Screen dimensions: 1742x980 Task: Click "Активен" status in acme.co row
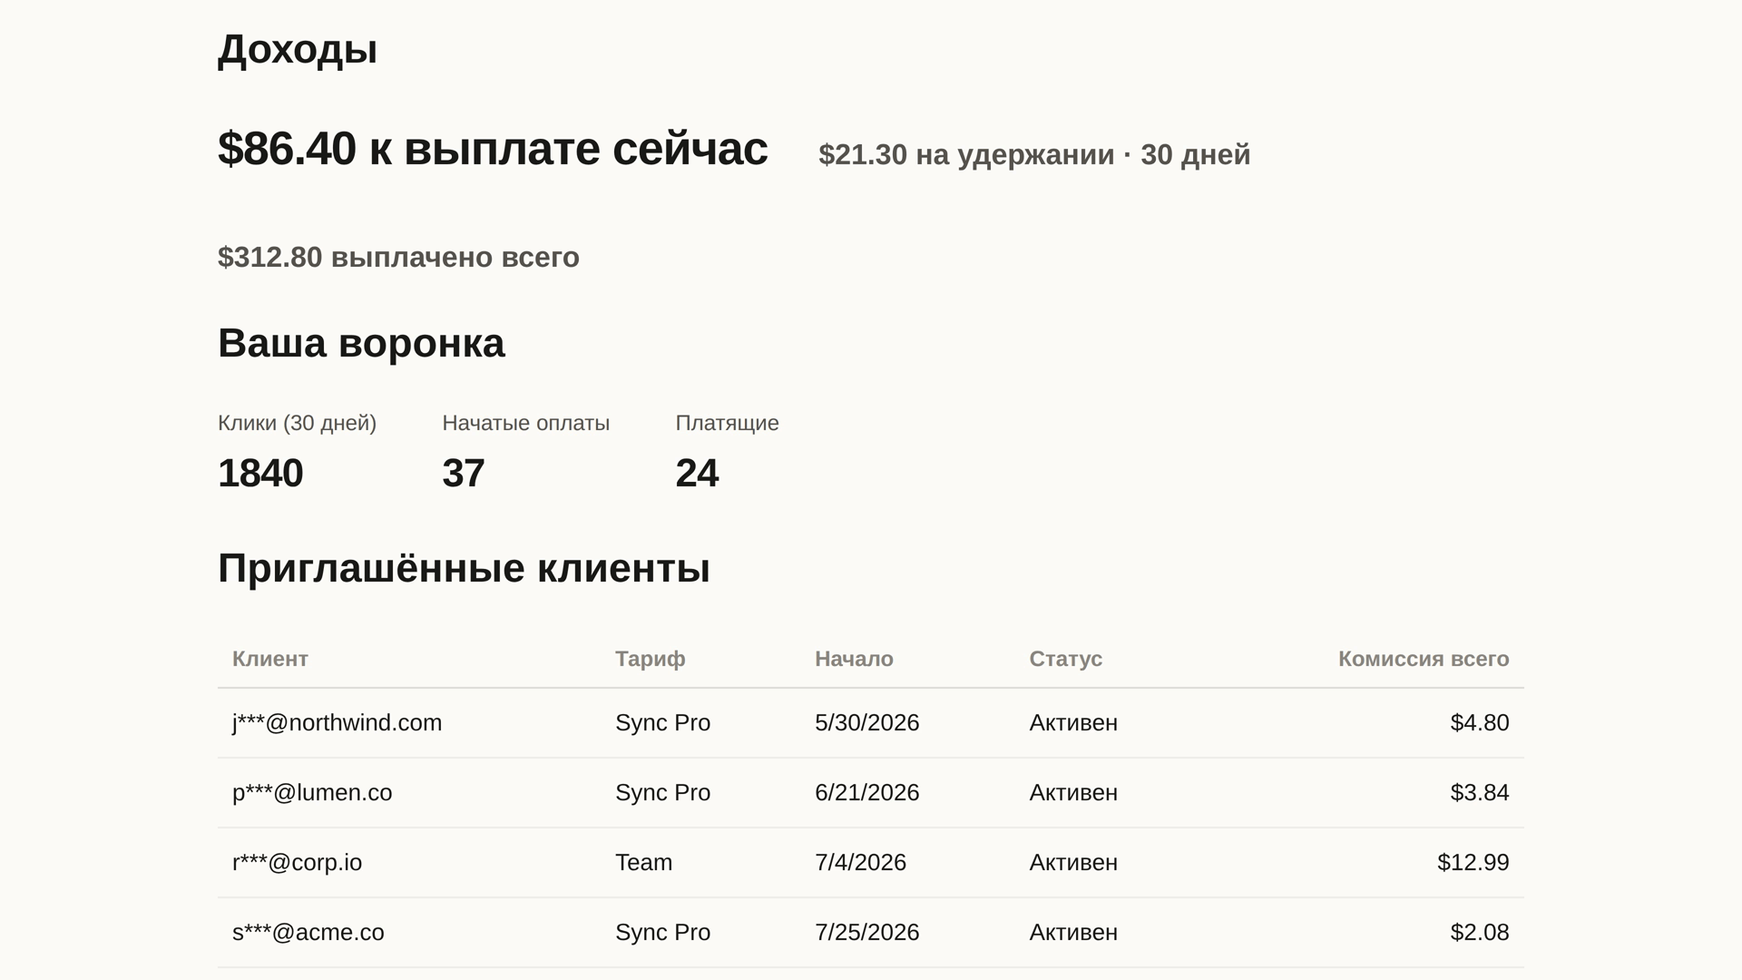(1073, 932)
